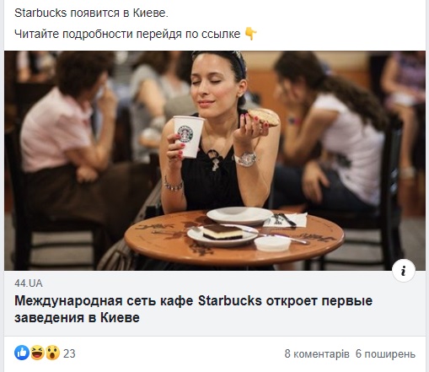This screenshot has height=372, width=429.
Task: Click the 44.UA source domain label
Action: tap(29, 283)
